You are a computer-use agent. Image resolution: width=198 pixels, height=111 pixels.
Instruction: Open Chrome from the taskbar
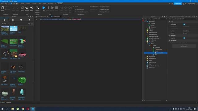23,109
